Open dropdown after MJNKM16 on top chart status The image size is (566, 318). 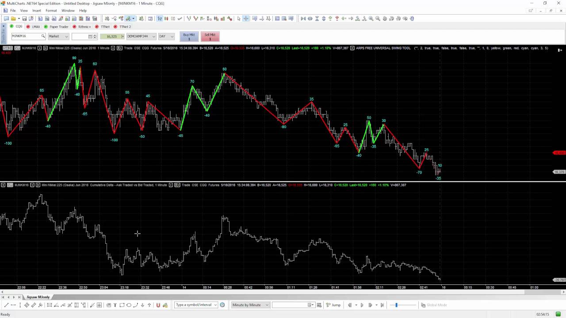pos(40,48)
